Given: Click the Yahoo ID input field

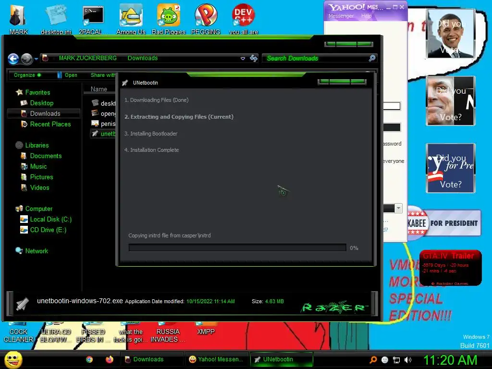Looking at the screenshot, I should tap(392, 106).
